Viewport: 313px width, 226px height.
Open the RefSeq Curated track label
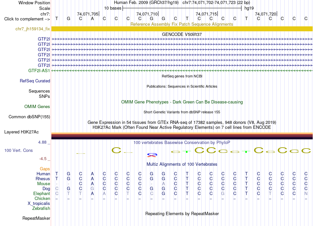pos(35,81)
